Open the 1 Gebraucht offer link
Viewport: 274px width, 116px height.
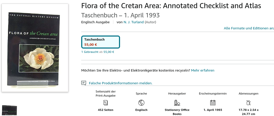90,52
